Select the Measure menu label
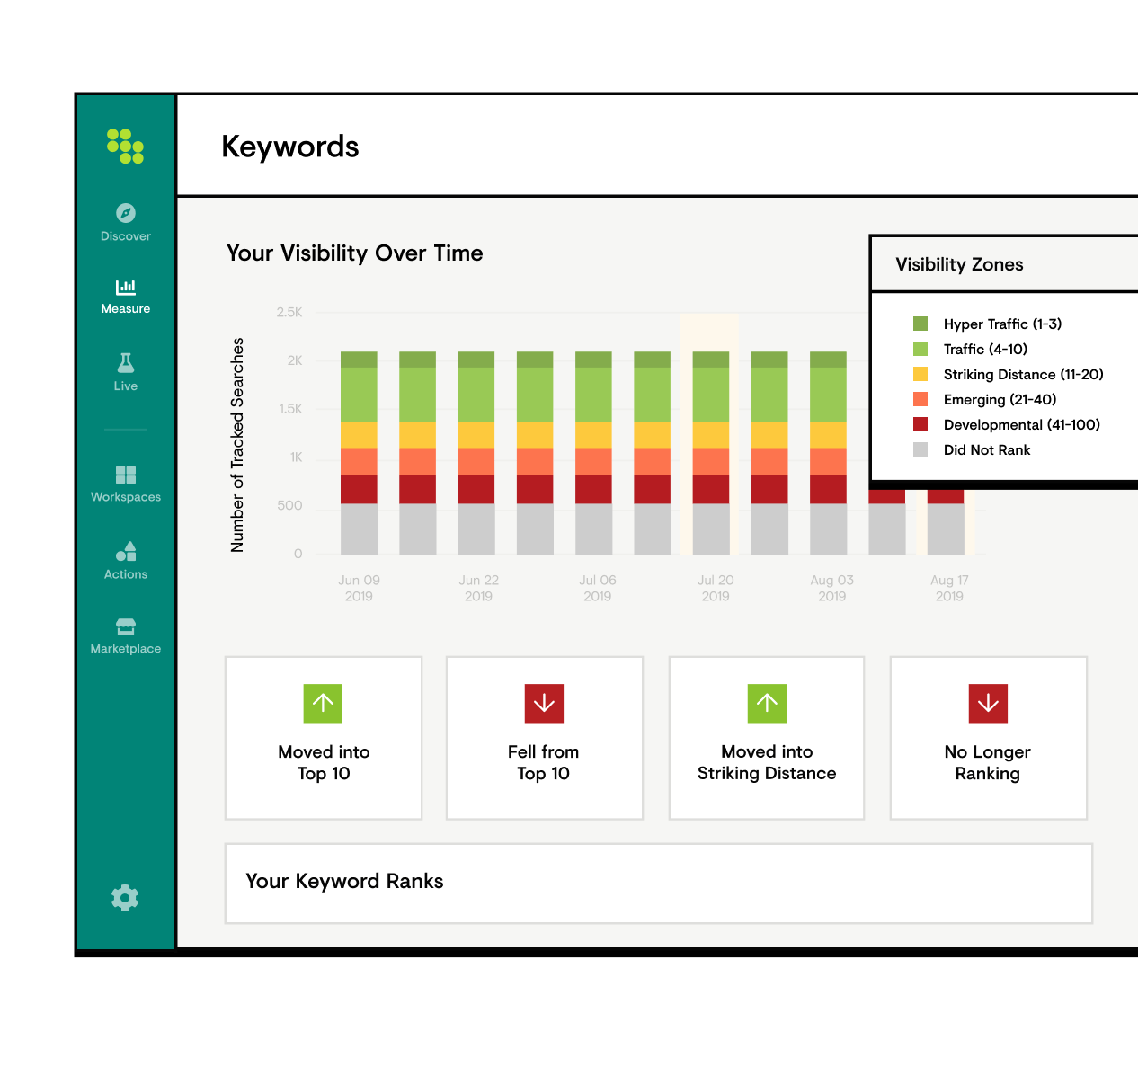 click(x=126, y=308)
